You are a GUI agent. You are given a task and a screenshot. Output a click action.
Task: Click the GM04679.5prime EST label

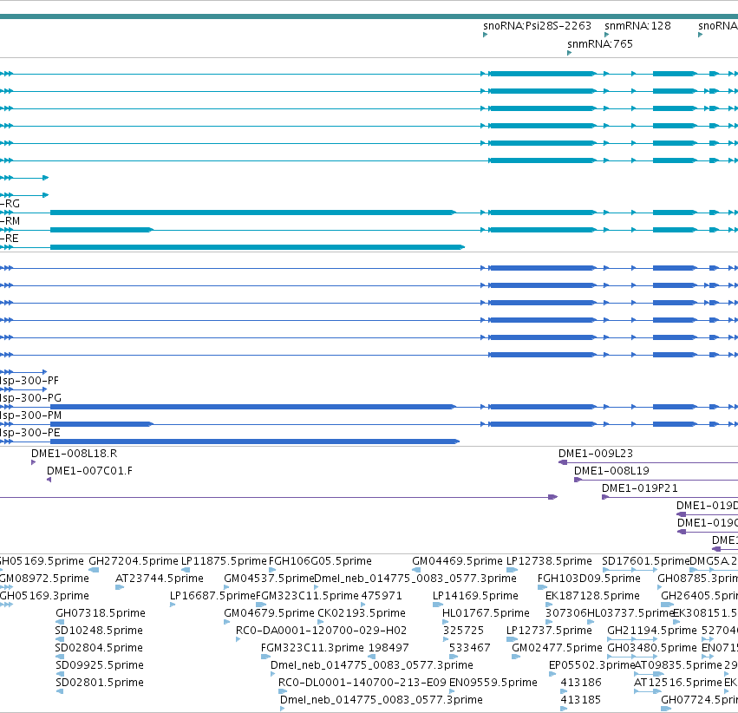coord(269,613)
